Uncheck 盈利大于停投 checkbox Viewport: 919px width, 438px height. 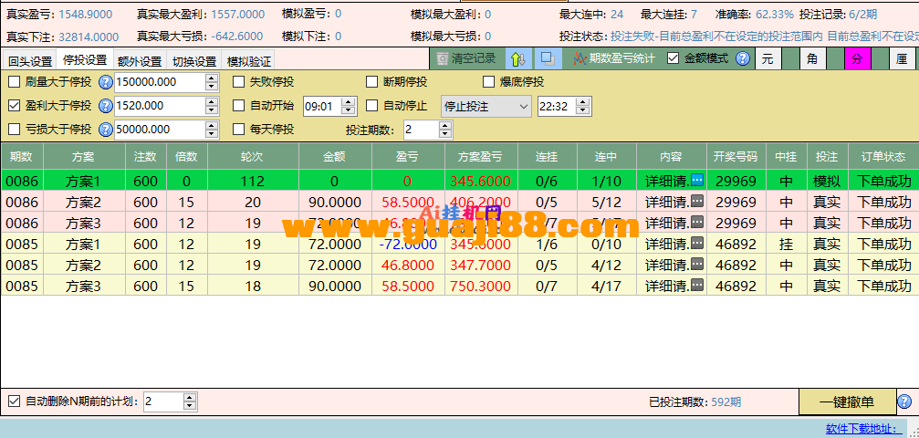point(14,106)
